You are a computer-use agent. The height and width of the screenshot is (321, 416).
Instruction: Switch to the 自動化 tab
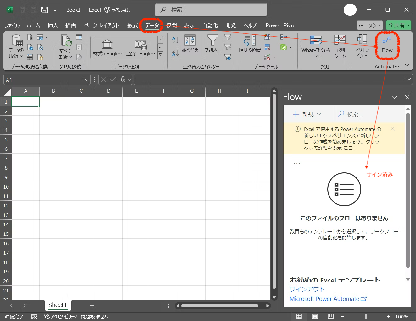pos(210,25)
